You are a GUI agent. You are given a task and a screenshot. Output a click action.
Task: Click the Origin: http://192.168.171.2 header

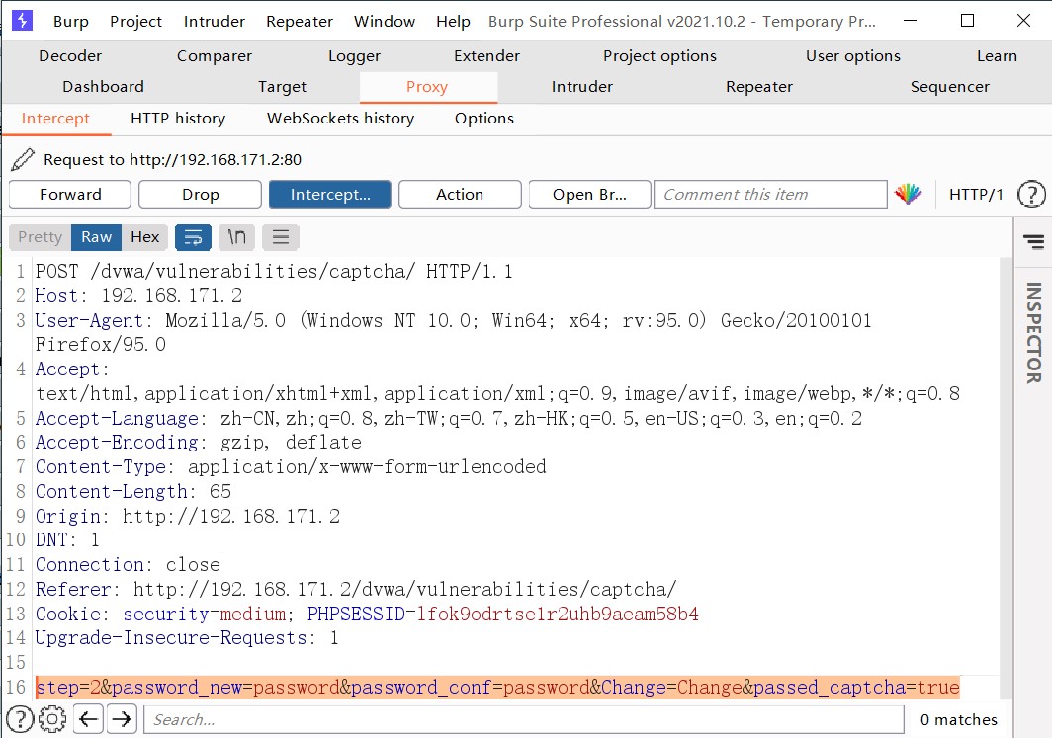pyautogui.click(x=187, y=516)
